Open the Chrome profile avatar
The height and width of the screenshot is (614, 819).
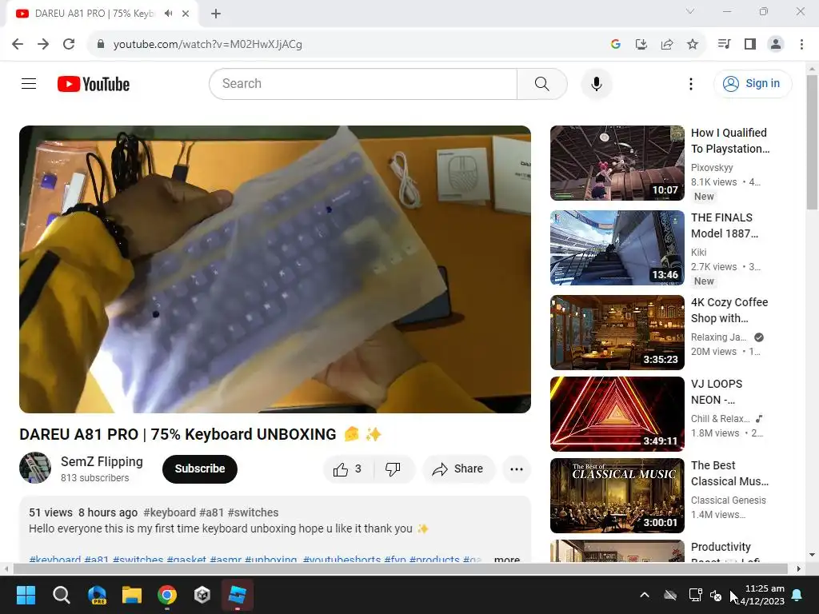click(x=776, y=44)
